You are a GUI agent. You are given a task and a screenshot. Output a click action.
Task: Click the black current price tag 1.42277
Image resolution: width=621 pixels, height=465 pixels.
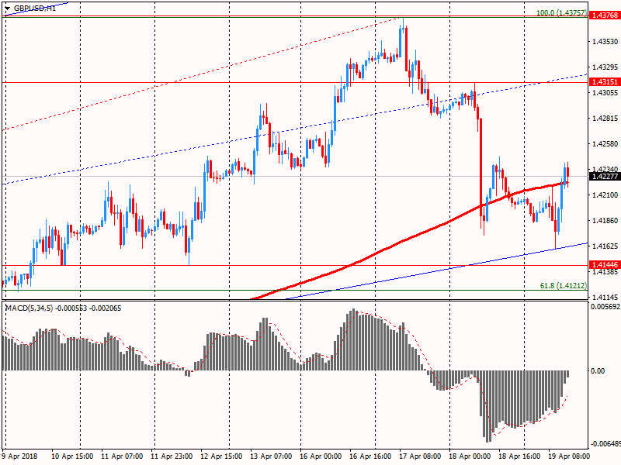pos(605,177)
